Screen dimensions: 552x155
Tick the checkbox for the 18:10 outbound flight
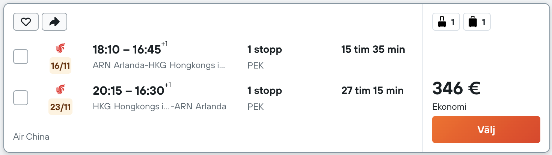click(x=21, y=57)
